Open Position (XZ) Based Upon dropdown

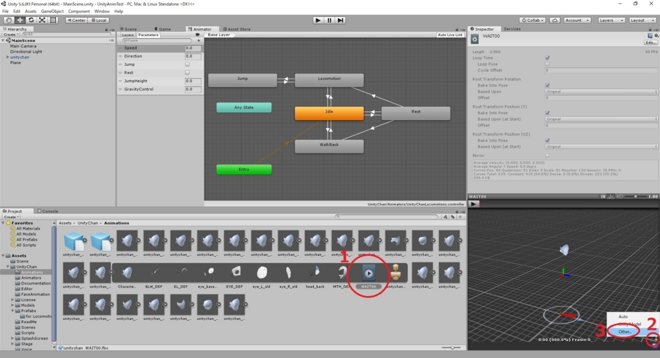click(601, 146)
